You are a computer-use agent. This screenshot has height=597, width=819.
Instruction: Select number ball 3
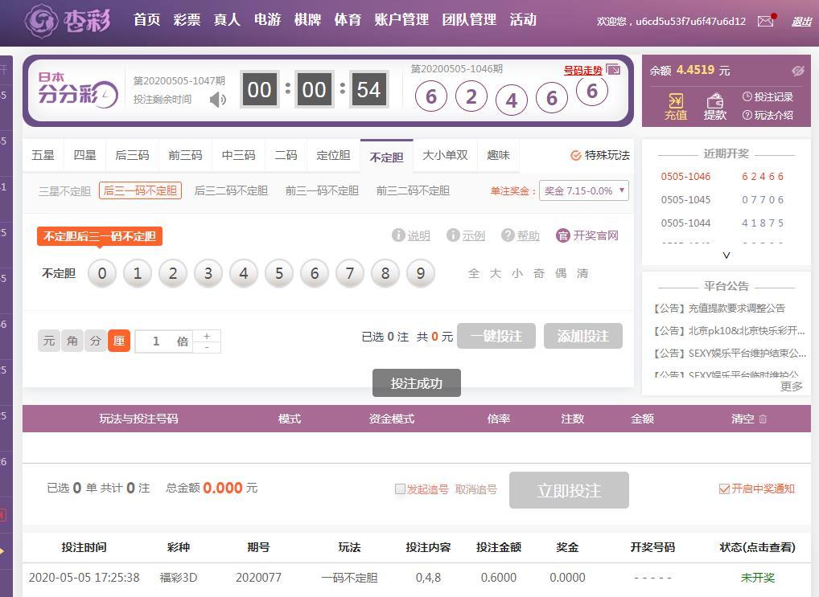(x=208, y=273)
